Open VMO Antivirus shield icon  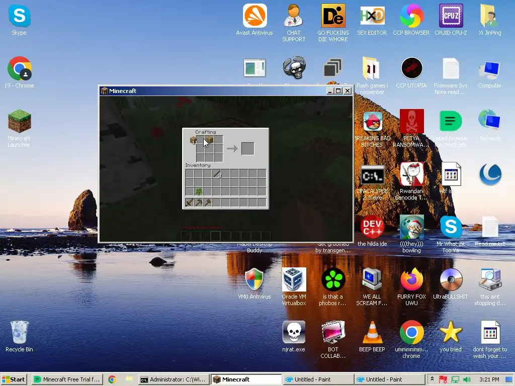(x=254, y=283)
